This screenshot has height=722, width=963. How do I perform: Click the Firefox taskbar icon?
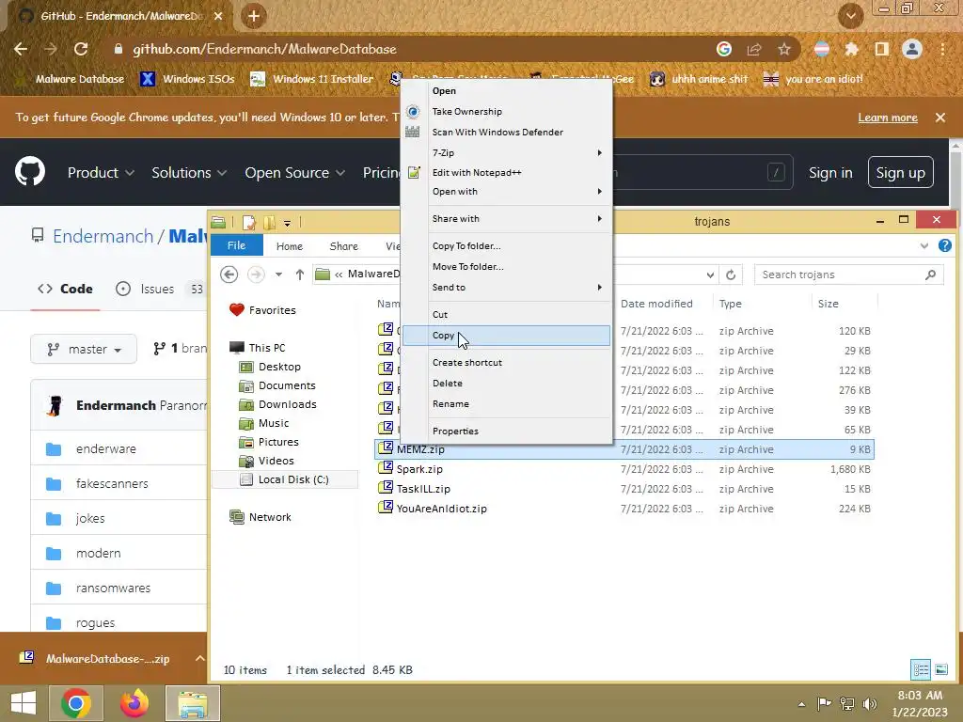click(x=134, y=703)
